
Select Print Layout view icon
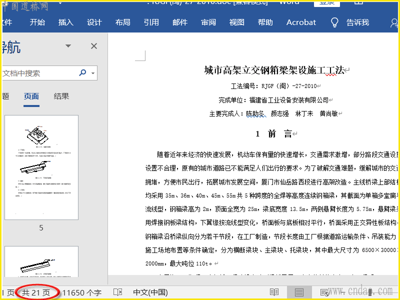click(x=299, y=292)
